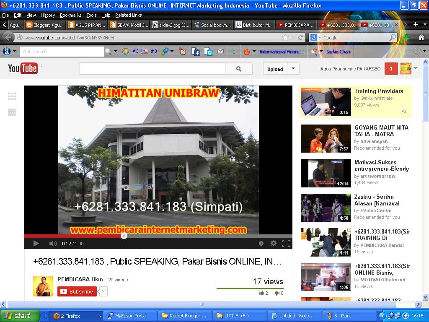Open the downloads green arrow

pyautogui.click(x=406, y=37)
